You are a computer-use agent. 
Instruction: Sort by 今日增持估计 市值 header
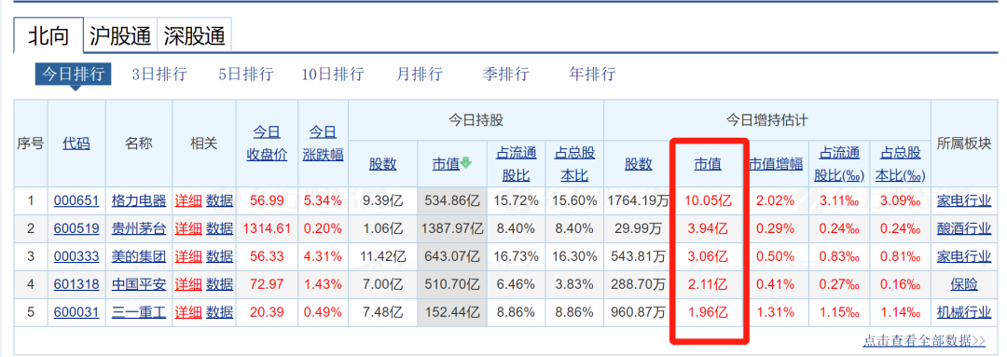708,164
